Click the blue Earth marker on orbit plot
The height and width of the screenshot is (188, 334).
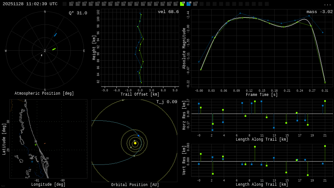(x=138, y=135)
